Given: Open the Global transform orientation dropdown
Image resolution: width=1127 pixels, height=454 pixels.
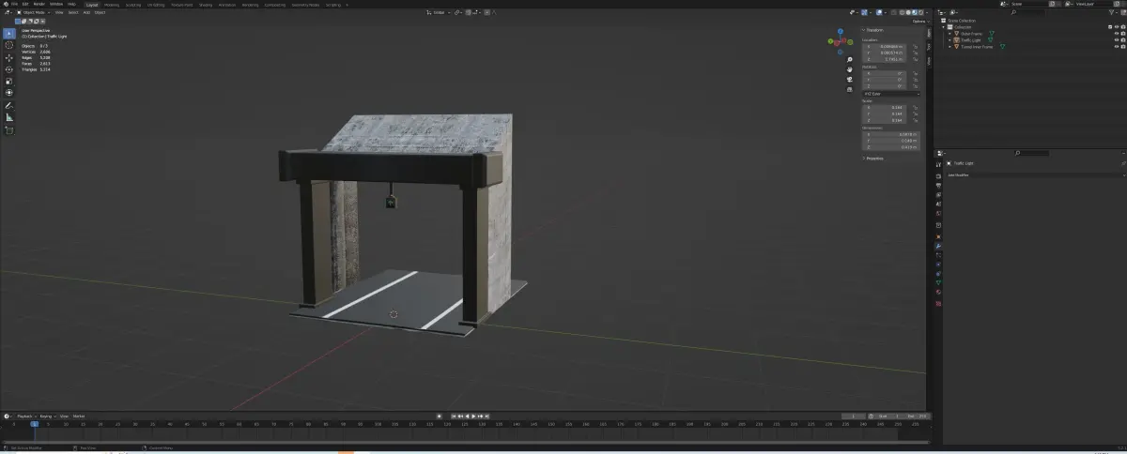Looking at the screenshot, I should [x=439, y=12].
